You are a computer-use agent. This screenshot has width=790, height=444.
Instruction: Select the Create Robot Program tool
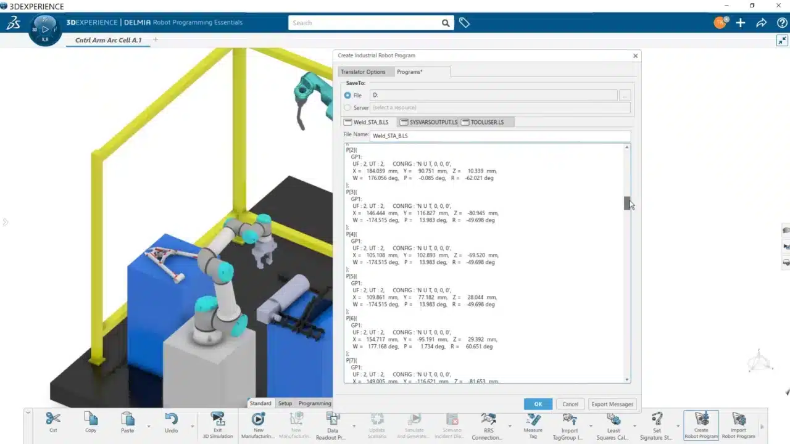pos(701,425)
